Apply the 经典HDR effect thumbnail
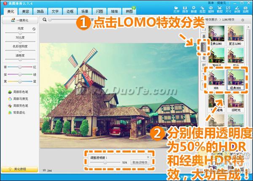This screenshot has height=181, width=253. (235, 79)
